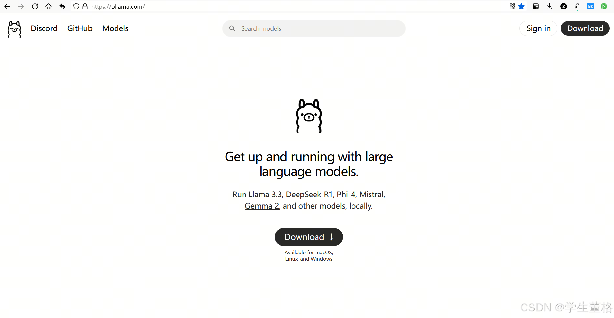Click the heading "Get up and running with large"
614x318 pixels.
coord(309,157)
